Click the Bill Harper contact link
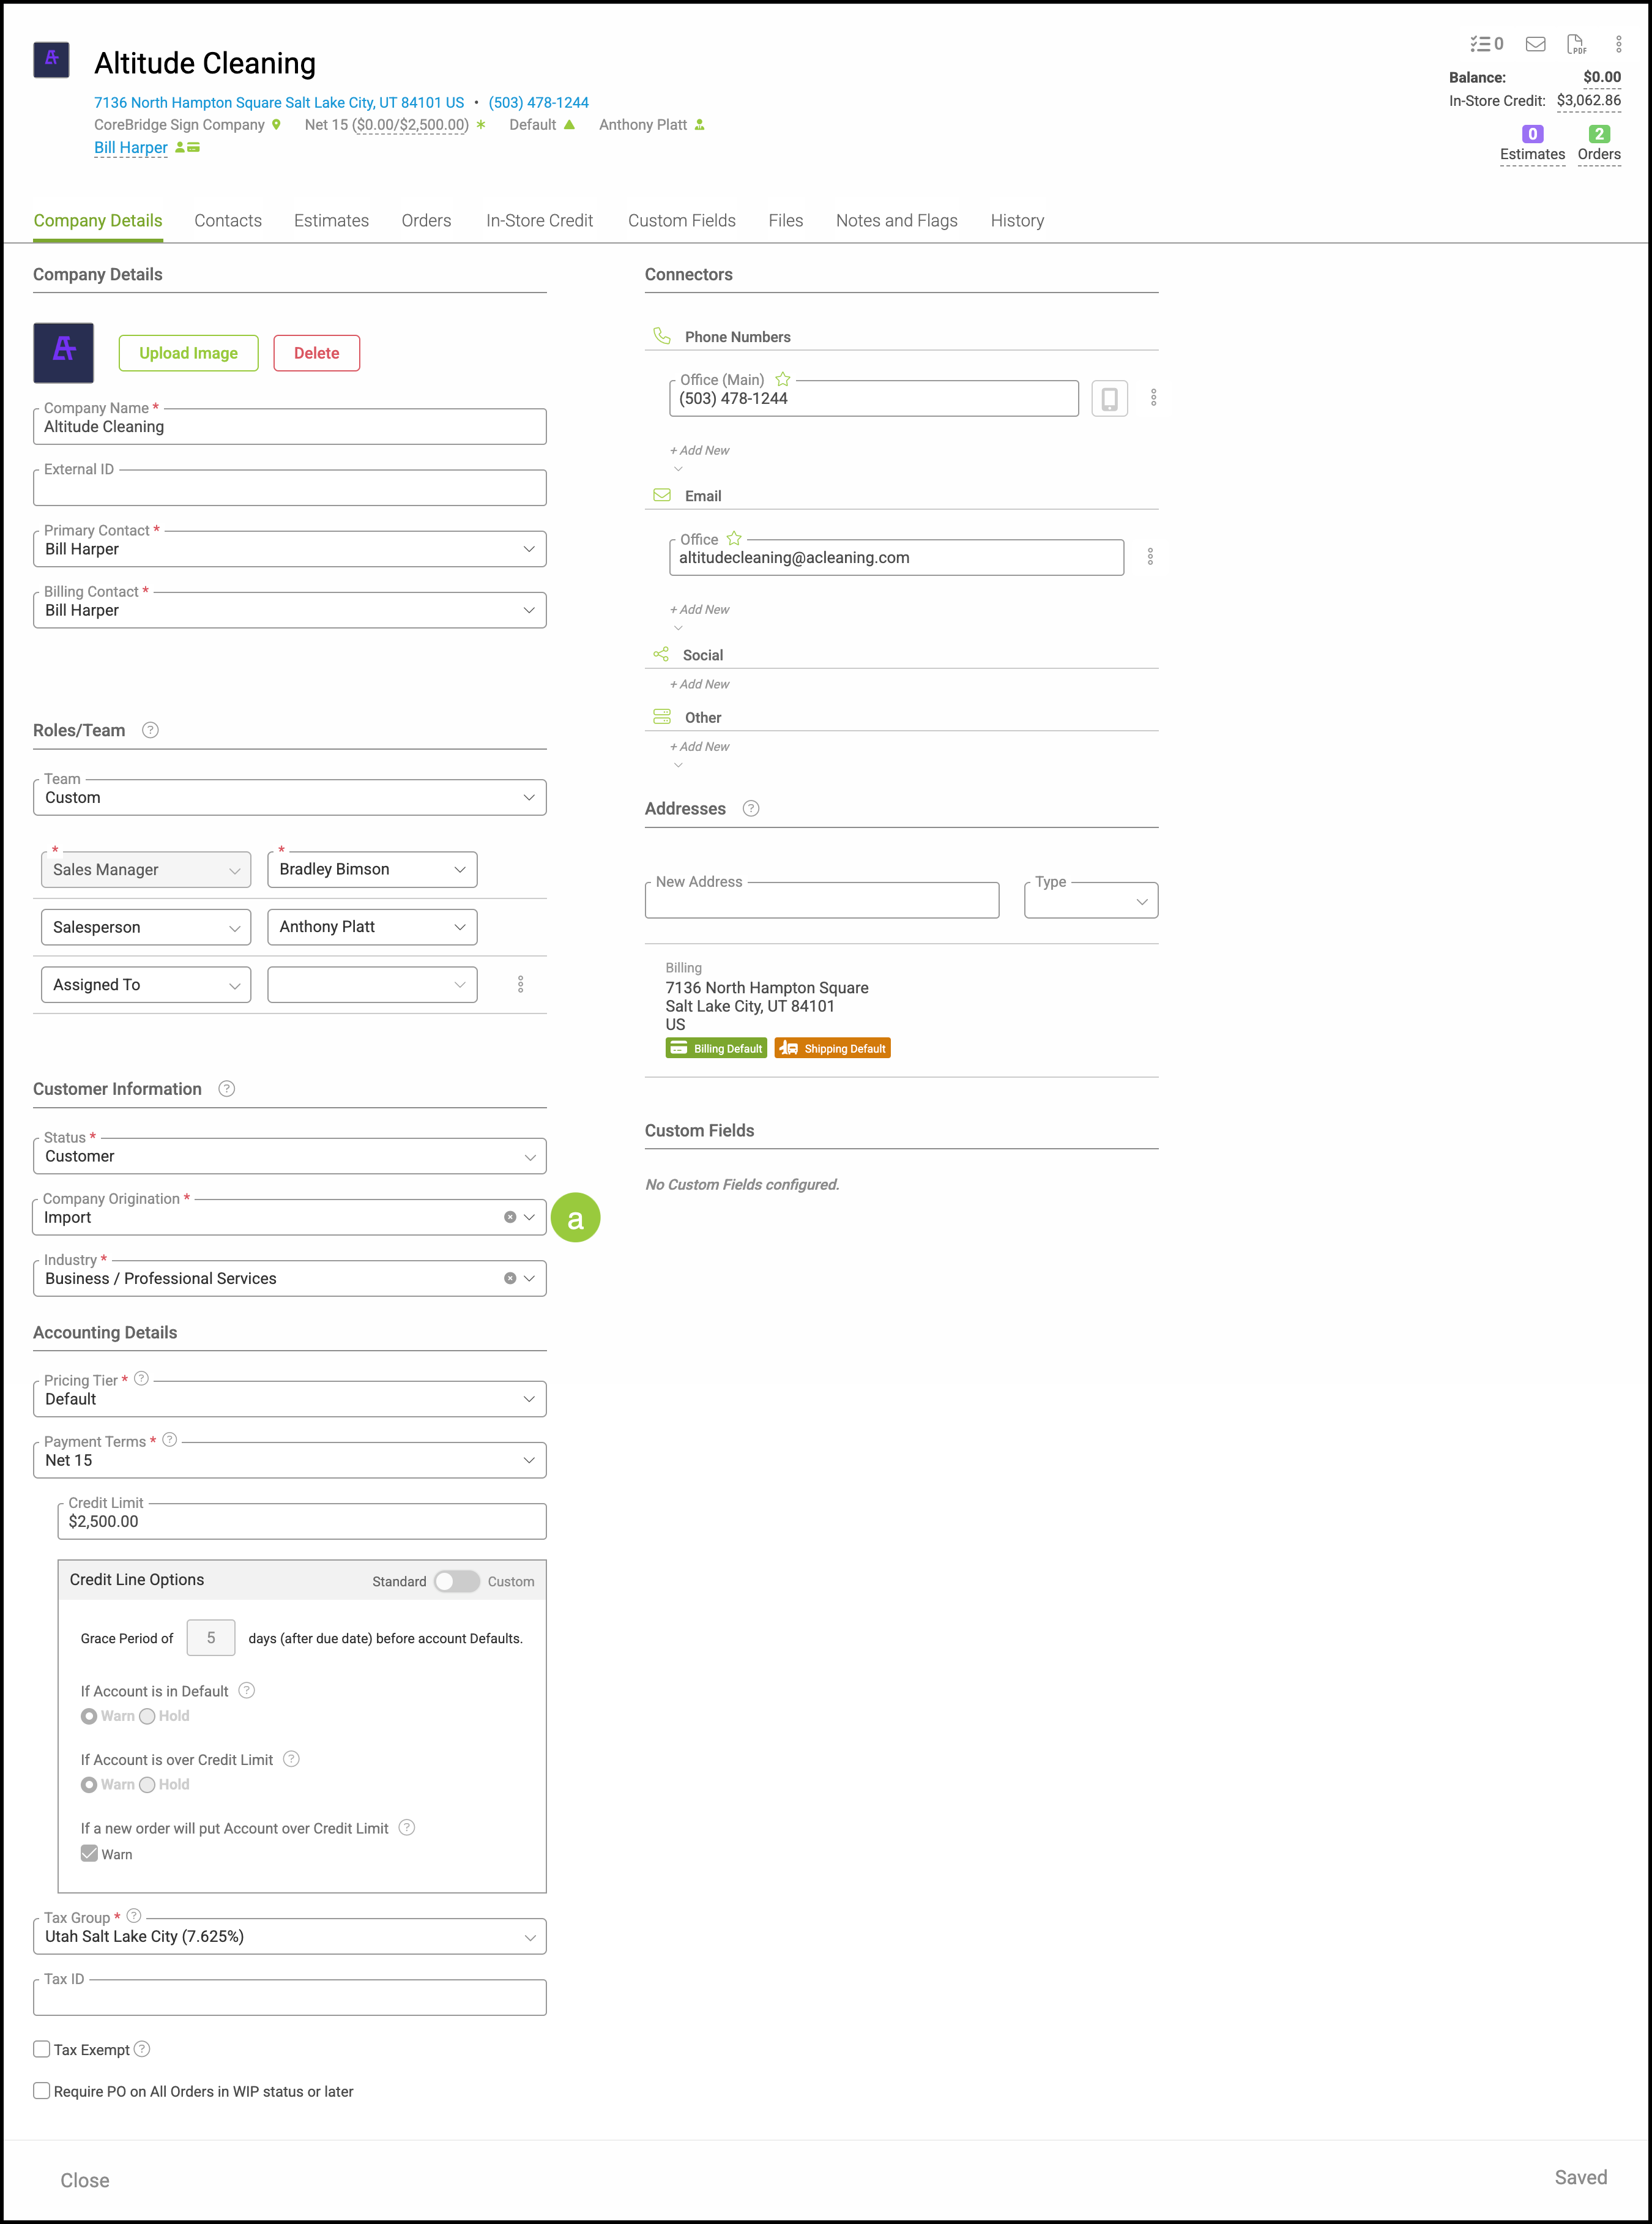Image resolution: width=1652 pixels, height=2224 pixels. pyautogui.click(x=131, y=148)
